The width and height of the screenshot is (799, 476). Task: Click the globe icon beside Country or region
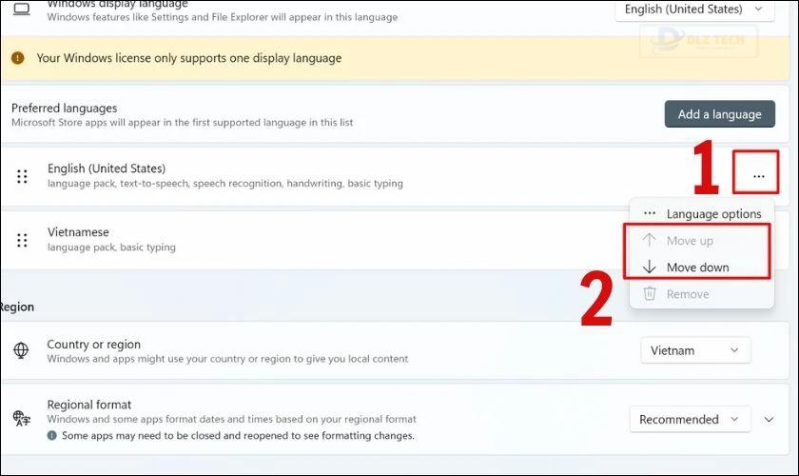point(21,350)
